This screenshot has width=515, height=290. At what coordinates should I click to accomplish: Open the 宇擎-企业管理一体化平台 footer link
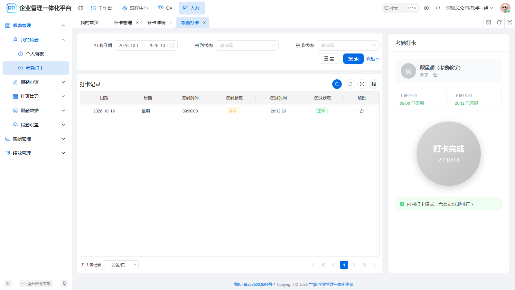[331, 284]
